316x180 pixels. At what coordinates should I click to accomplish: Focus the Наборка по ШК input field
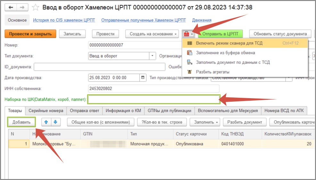pyautogui.click(x=154, y=99)
